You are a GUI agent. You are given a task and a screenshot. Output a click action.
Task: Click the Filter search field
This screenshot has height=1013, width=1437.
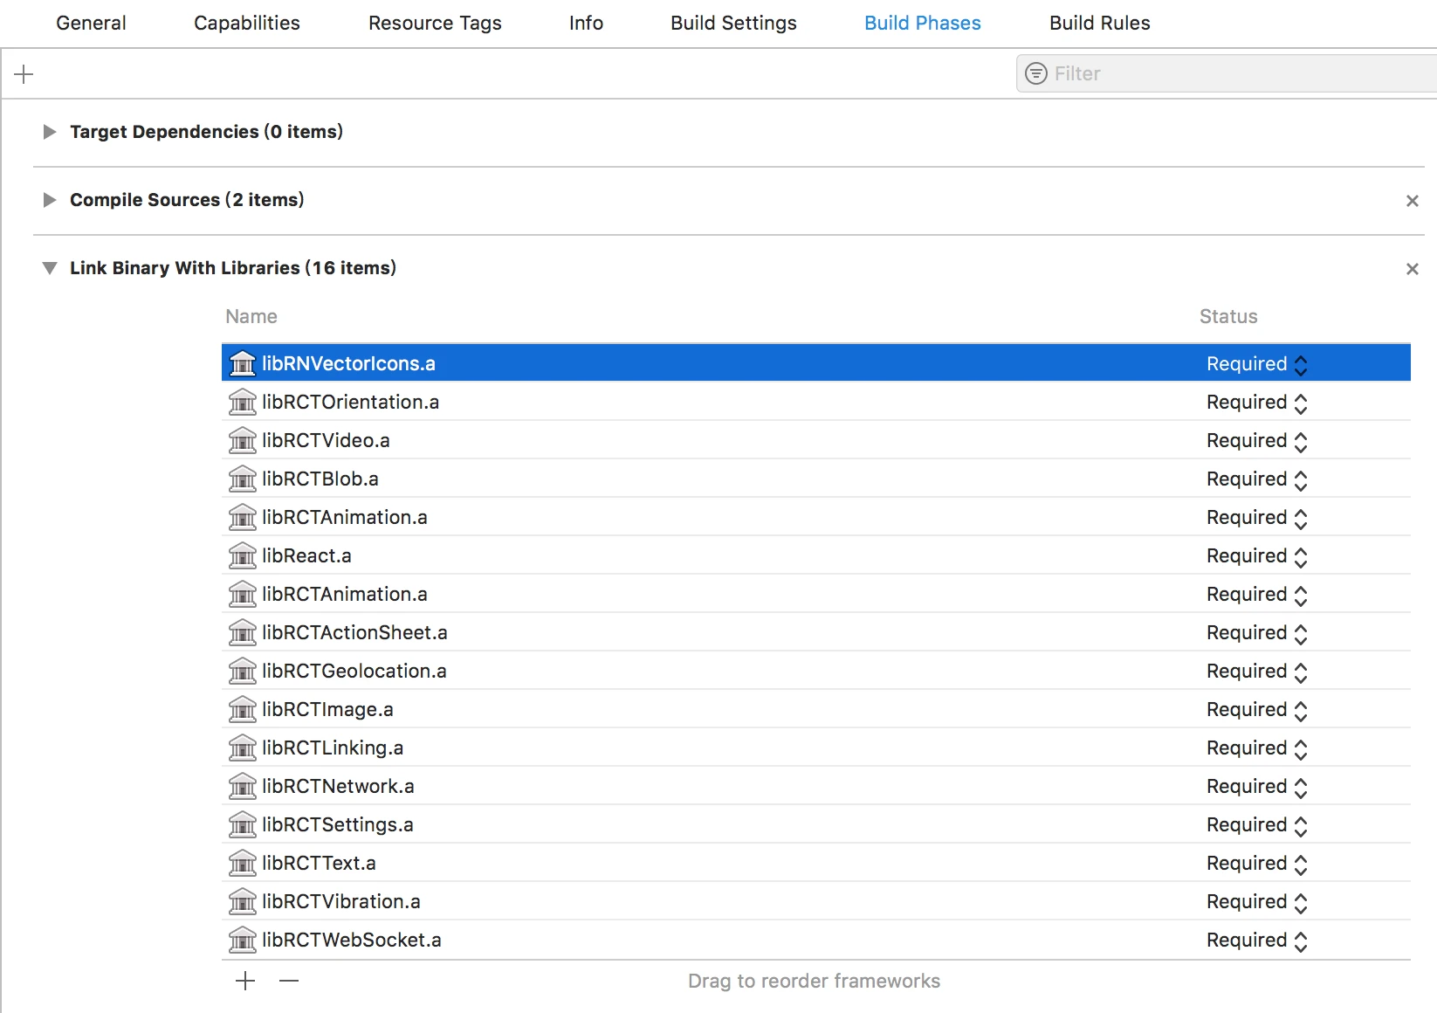(x=1227, y=73)
